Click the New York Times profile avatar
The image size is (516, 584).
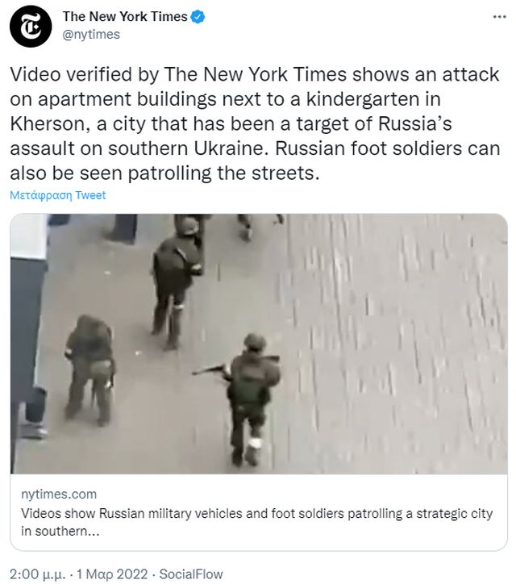31,26
